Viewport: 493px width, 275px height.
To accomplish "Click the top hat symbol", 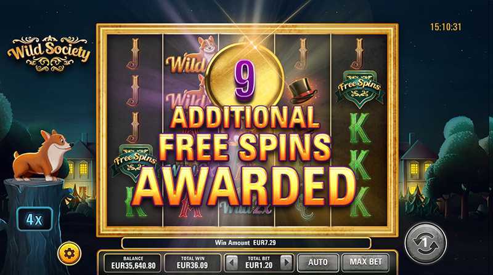I will 301,90.
